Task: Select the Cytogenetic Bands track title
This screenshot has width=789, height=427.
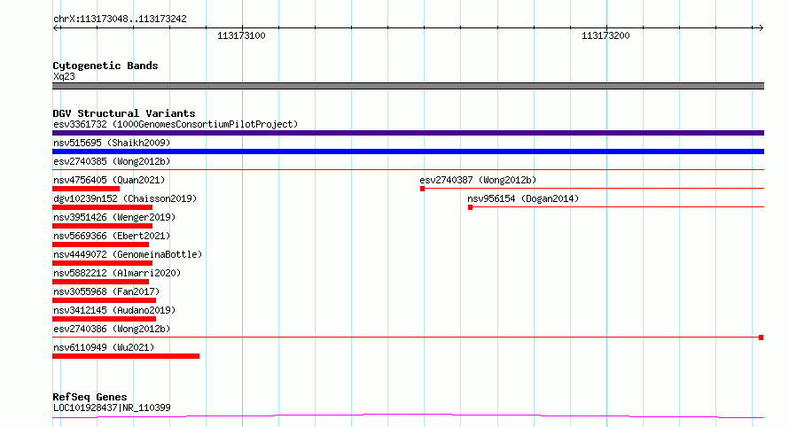Action: point(105,66)
